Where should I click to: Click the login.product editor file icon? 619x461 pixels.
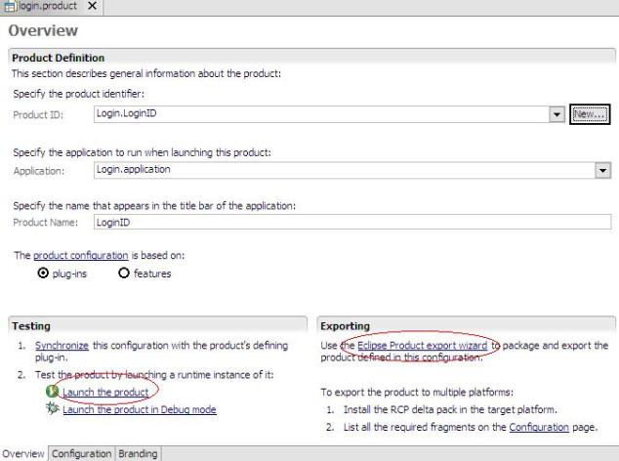(x=9, y=6)
